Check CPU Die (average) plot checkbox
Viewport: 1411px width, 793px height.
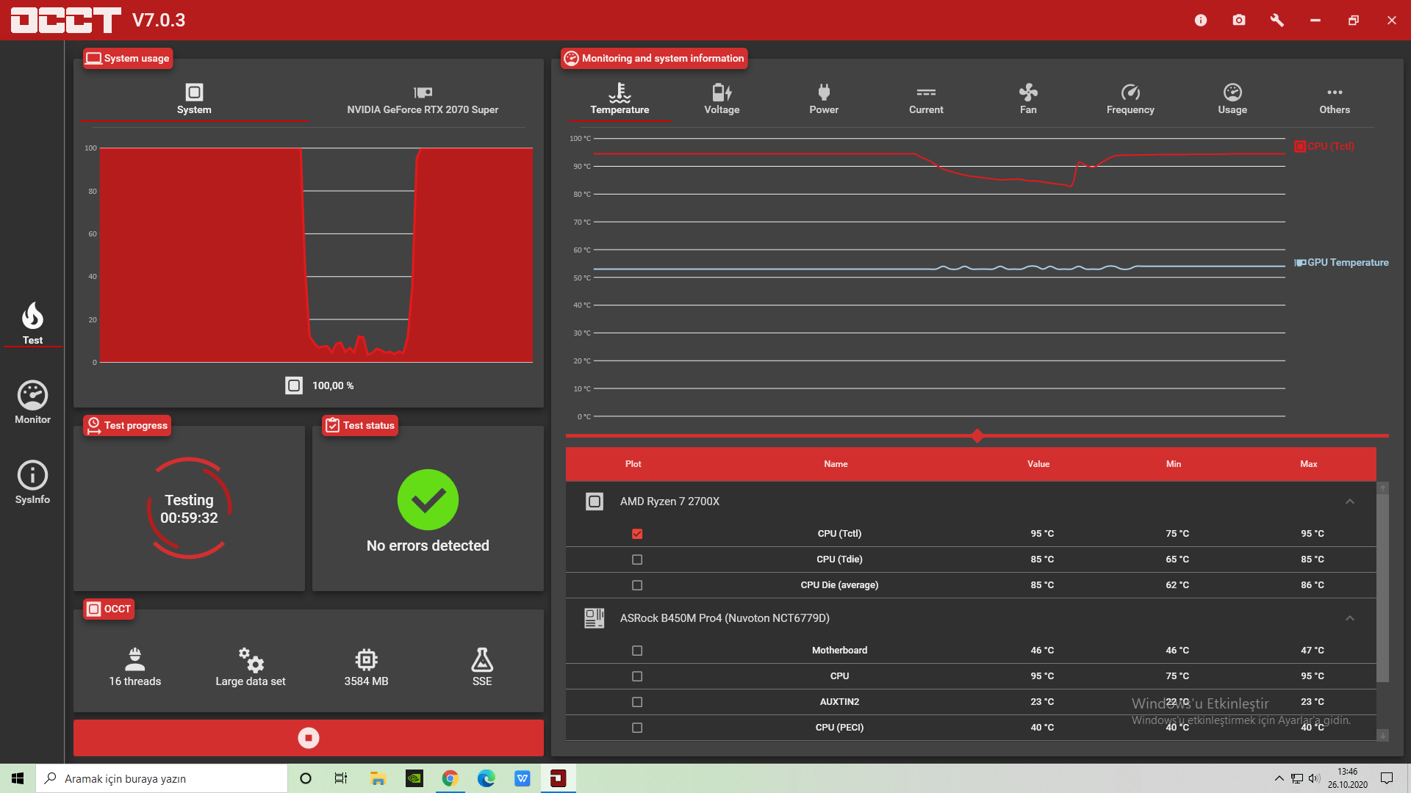point(637,585)
